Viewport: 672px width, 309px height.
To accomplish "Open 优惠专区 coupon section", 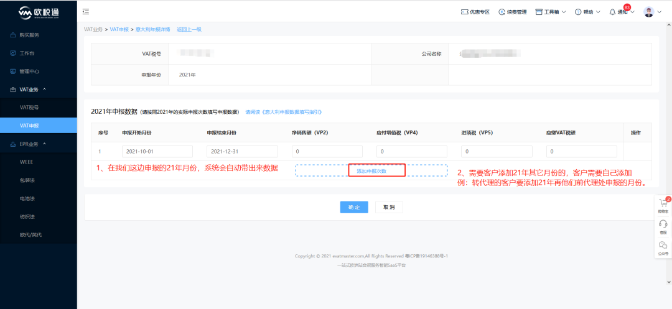I will click(475, 12).
